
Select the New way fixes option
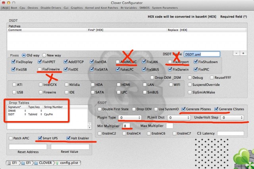point(44,55)
